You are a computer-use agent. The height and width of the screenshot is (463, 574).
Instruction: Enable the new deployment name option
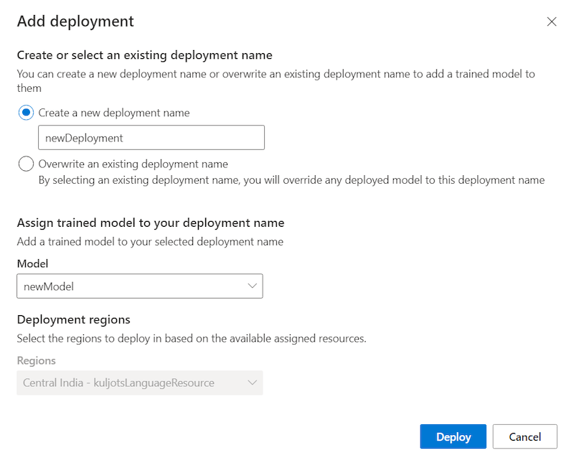(x=26, y=113)
